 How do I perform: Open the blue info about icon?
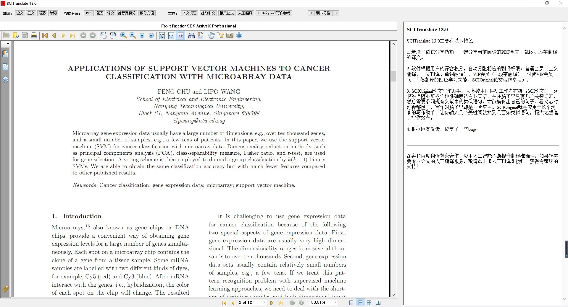click(239, 35)
